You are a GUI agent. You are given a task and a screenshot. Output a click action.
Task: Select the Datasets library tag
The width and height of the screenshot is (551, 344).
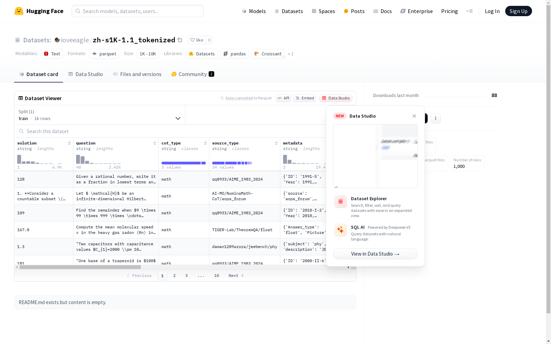coord(202,54)
